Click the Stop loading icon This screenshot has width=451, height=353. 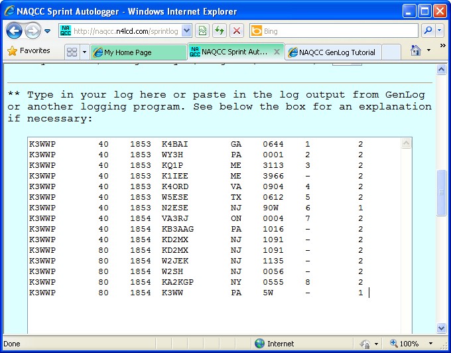tap(236, 31)
